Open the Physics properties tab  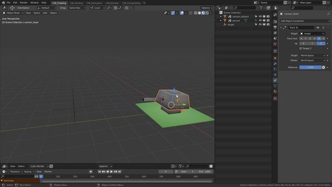click(275, 75)
